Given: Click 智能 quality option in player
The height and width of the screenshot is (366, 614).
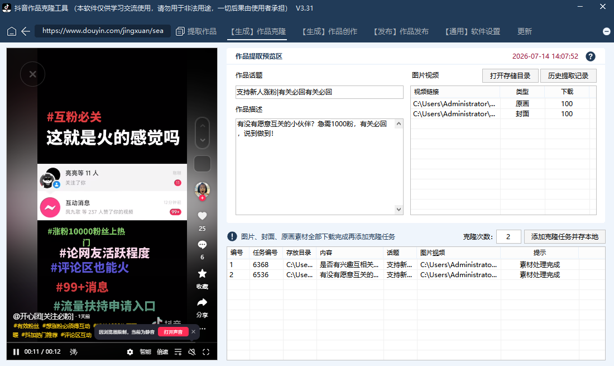Looking at the screenshot, I should pos(145,352).
